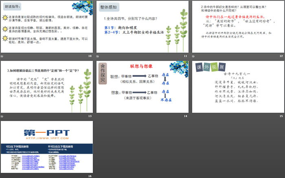Click slide number label 15
The image size is (285, 178).
tap(281, 116)
